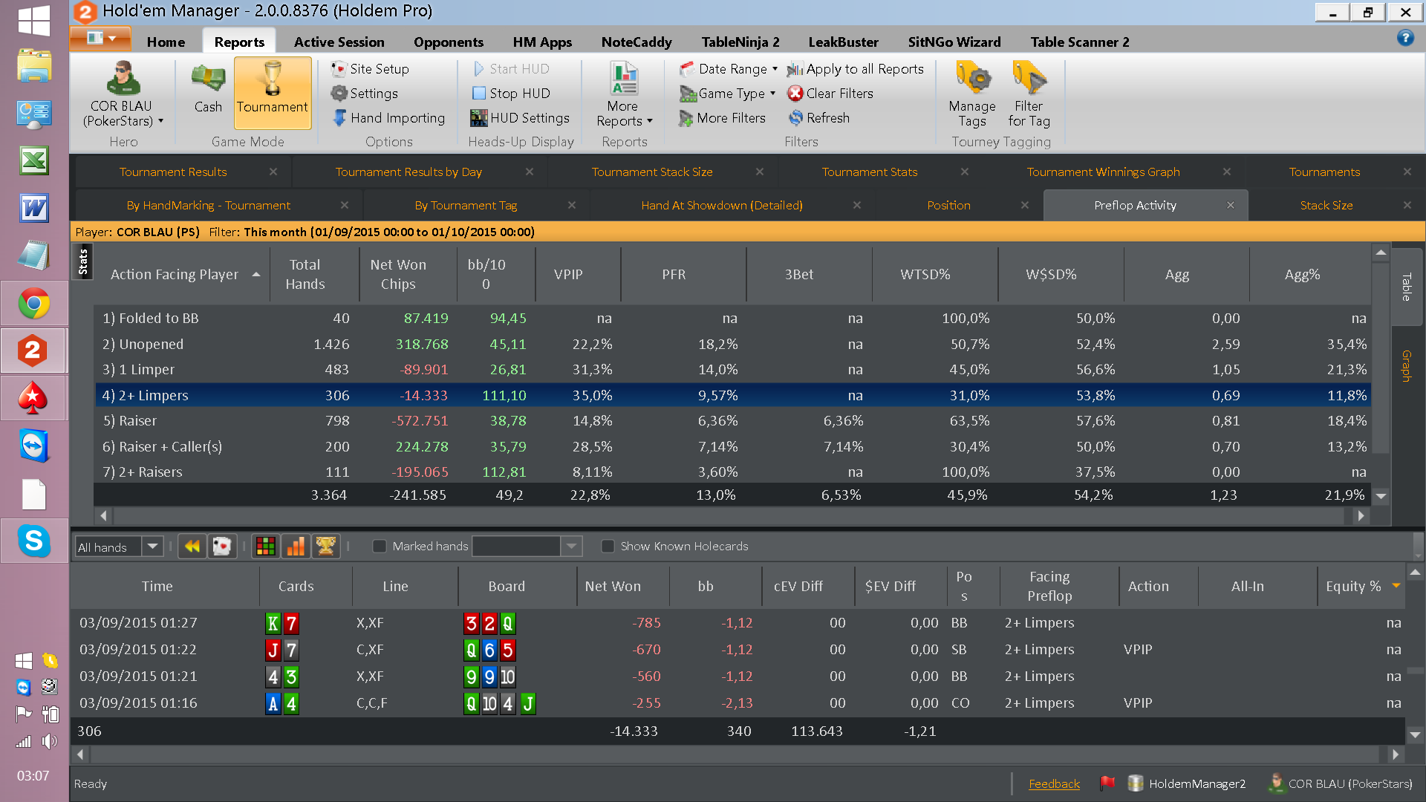Open More Filters
Image resolution: width=1426 pixels, height=802 pixels.
pos(722,118)
